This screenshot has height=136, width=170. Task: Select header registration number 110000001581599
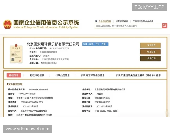(x=48, y=52)
